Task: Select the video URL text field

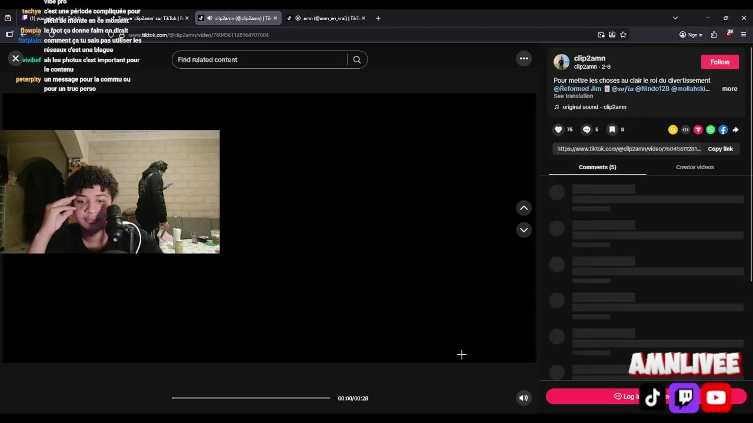Action: point(628,149)
